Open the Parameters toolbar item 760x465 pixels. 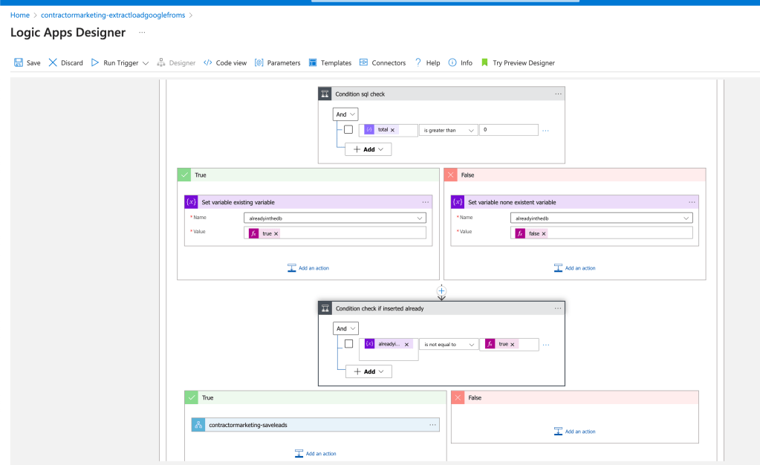[x=278, y=62]
